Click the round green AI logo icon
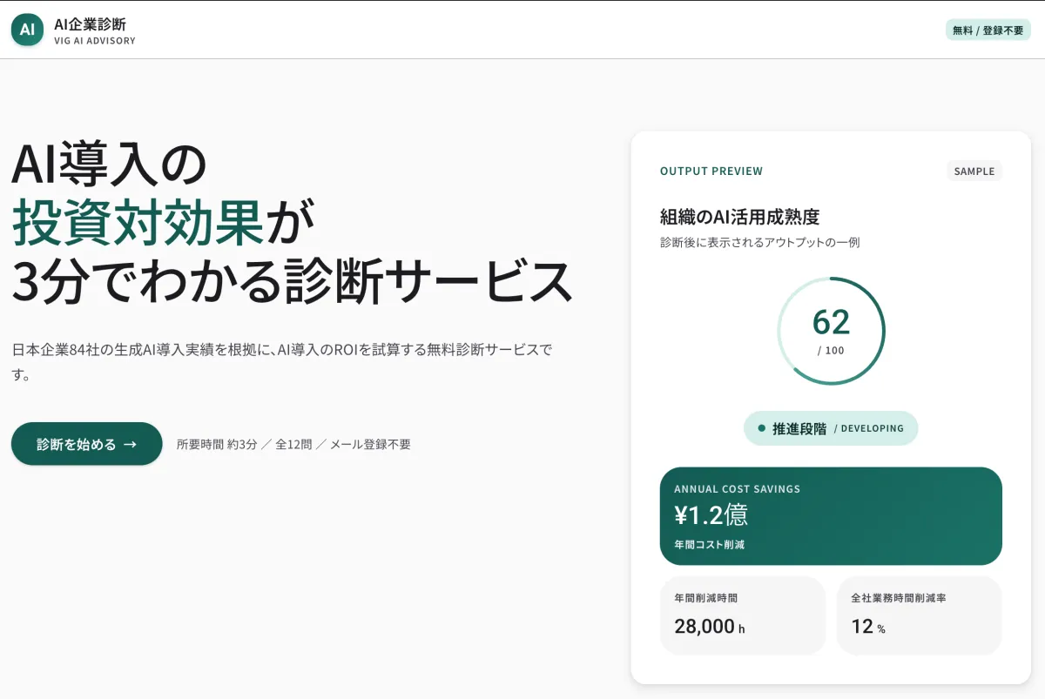1045x699 pixels. coord(27,30)
